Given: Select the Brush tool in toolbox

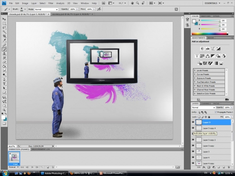Looking at the screenshot, I should pyautogui.click(x=4, y=49).
